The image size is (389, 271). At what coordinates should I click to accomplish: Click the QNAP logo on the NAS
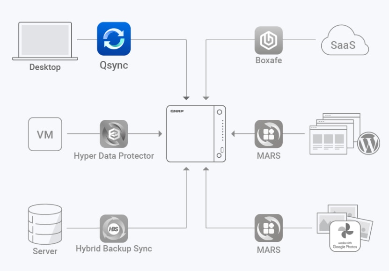coord(176,112)
